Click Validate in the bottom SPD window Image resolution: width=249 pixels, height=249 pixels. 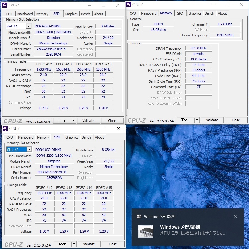[x=89, y=244]
